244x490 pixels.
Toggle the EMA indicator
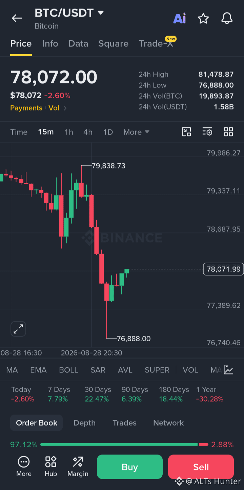[x=38, y=370]
